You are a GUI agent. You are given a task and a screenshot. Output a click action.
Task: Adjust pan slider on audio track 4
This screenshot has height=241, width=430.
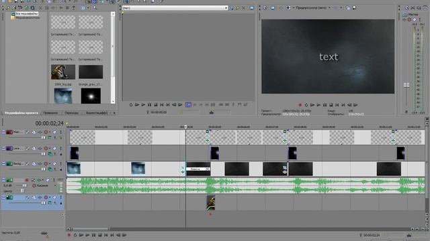coord(22,191)
